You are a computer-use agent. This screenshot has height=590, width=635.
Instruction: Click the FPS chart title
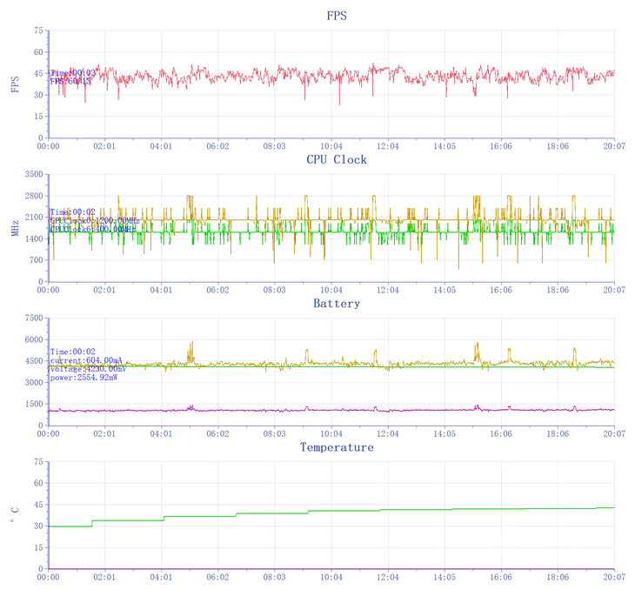point(337,16)
